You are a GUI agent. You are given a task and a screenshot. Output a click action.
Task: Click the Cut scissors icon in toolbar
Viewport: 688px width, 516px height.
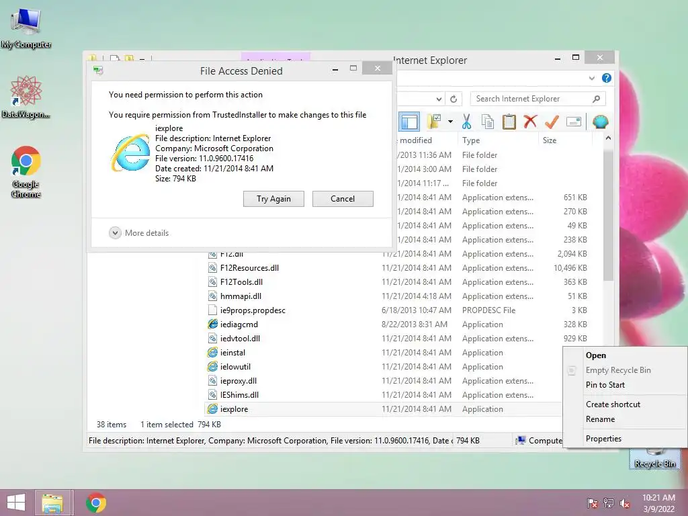pyautogui.click(x=466, y=122)
